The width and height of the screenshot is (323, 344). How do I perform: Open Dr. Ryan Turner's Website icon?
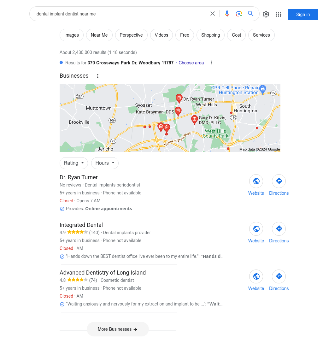click(256, 181)
